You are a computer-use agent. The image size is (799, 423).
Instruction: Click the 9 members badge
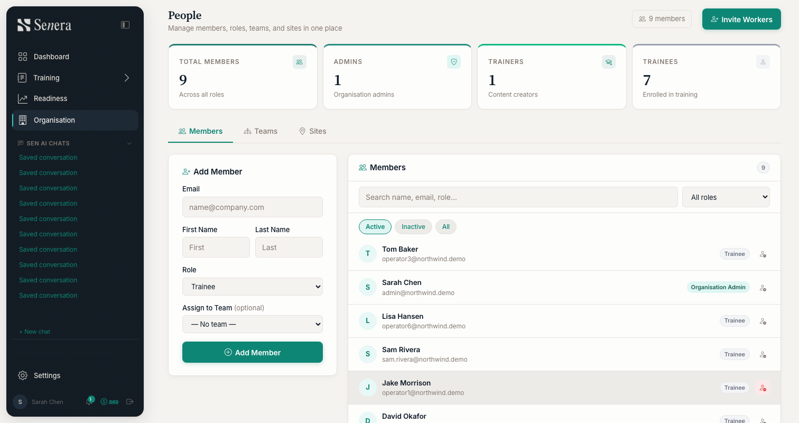pyautogui.click(x=662, y=19)
